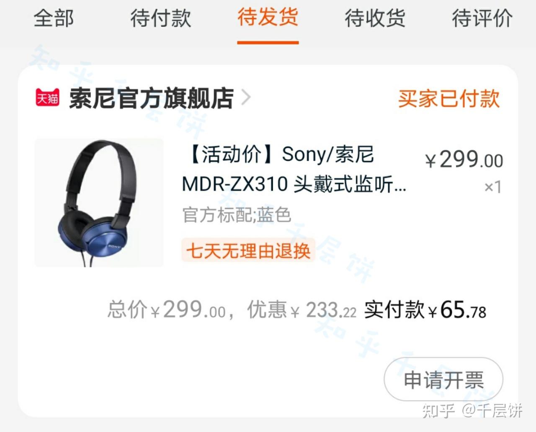Expand store via chevron arrow
Image resolution: width=536 pixels, height=432 pixels.
click(x=246, y=98)
